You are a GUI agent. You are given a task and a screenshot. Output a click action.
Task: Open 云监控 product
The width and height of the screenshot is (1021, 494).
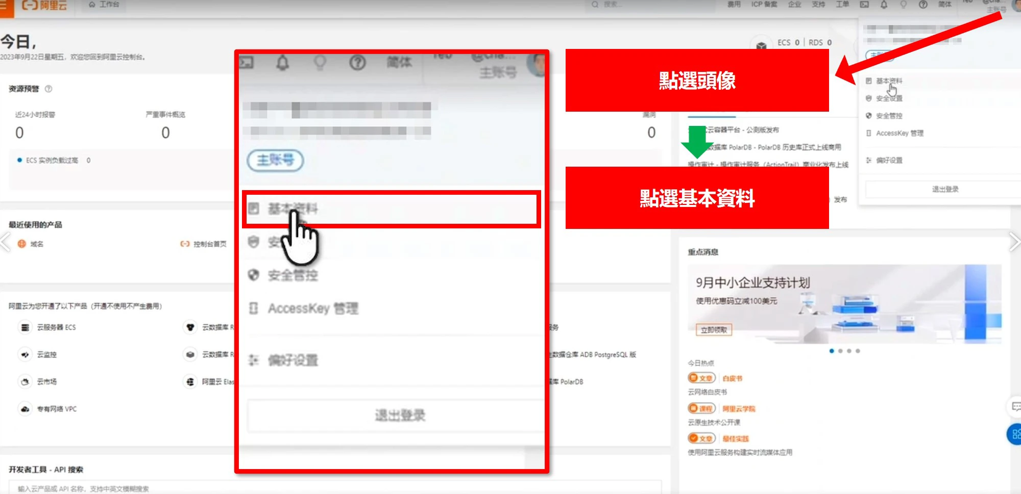46,354
